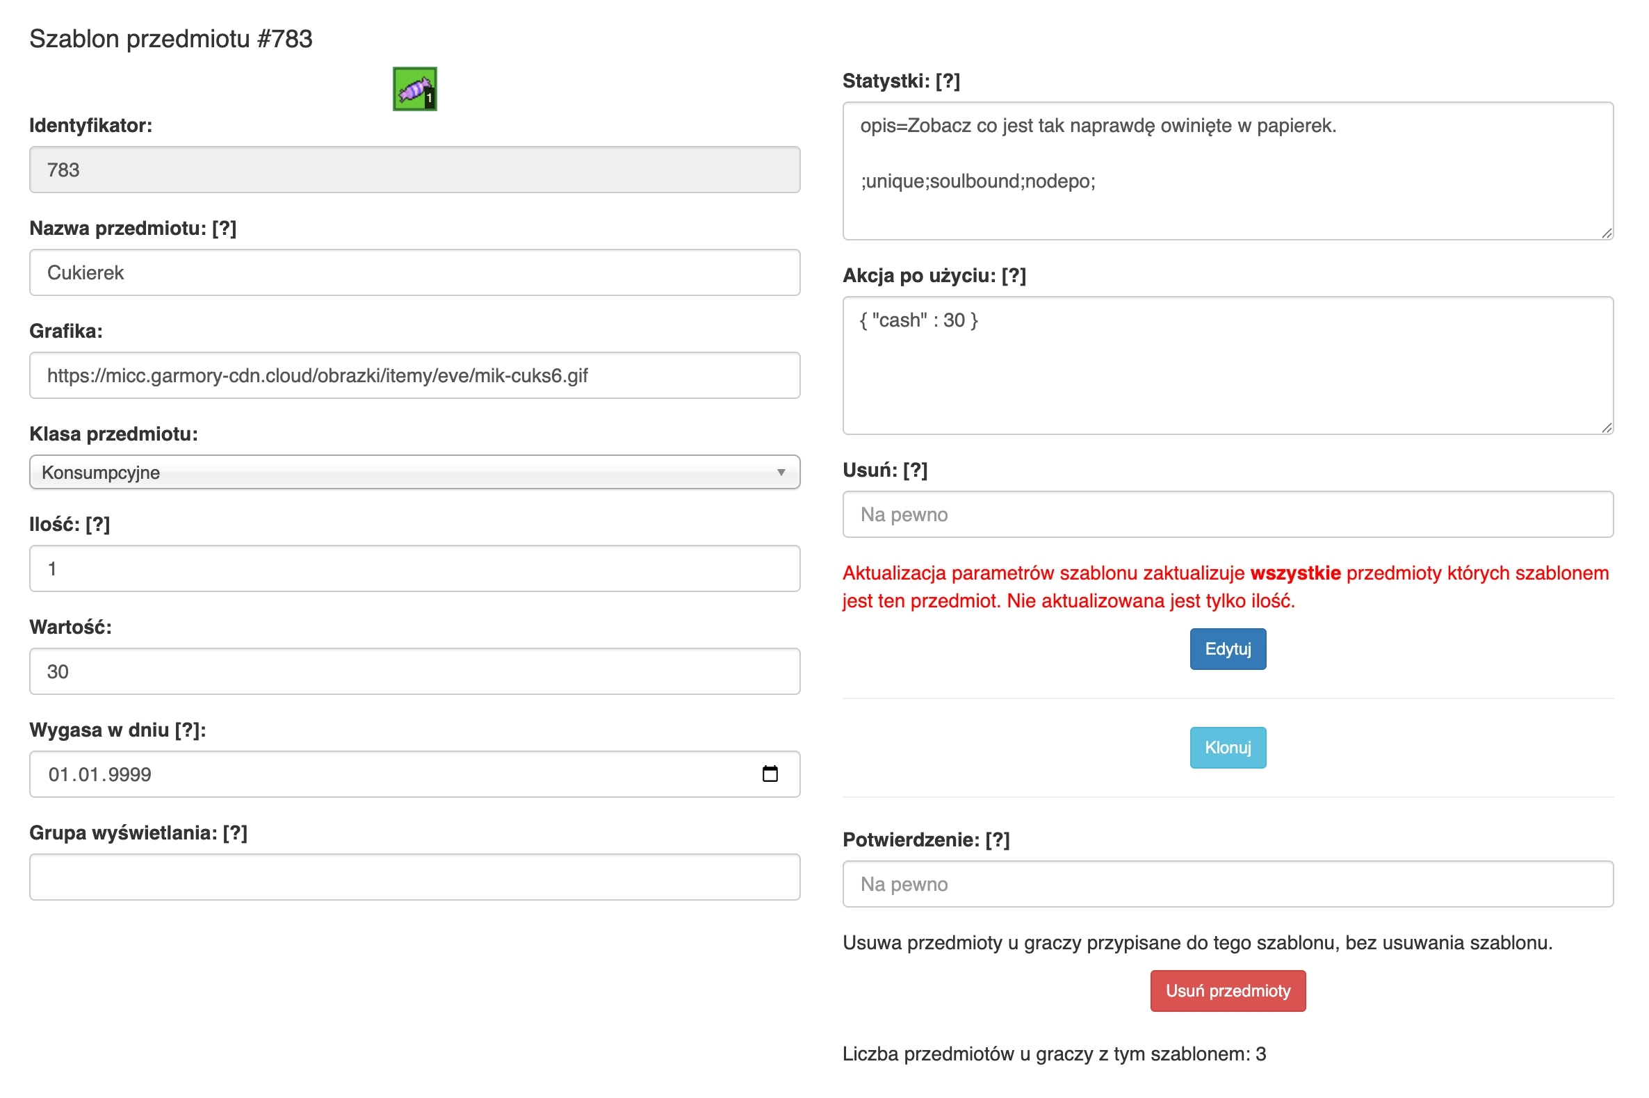
Task: Open the calendar picker in expiry date field
Action: 770,773
